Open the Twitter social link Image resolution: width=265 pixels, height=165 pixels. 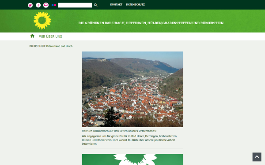click(x=30, y=5)
